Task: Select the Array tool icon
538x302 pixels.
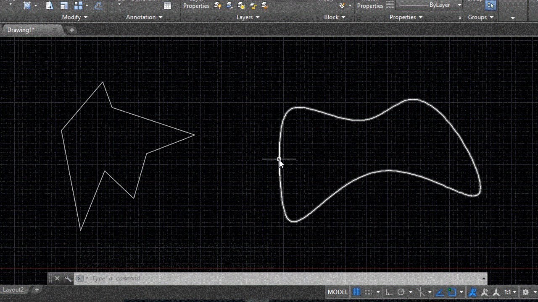Action: pos(78,5)
